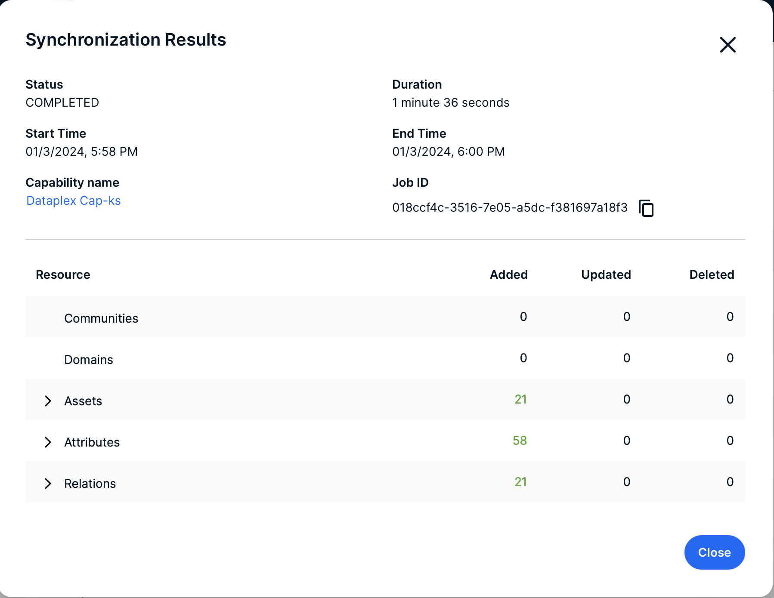This screenshot has width=774, height=598.
Task: Click the Deleted column header
Action: click(712, 274)
